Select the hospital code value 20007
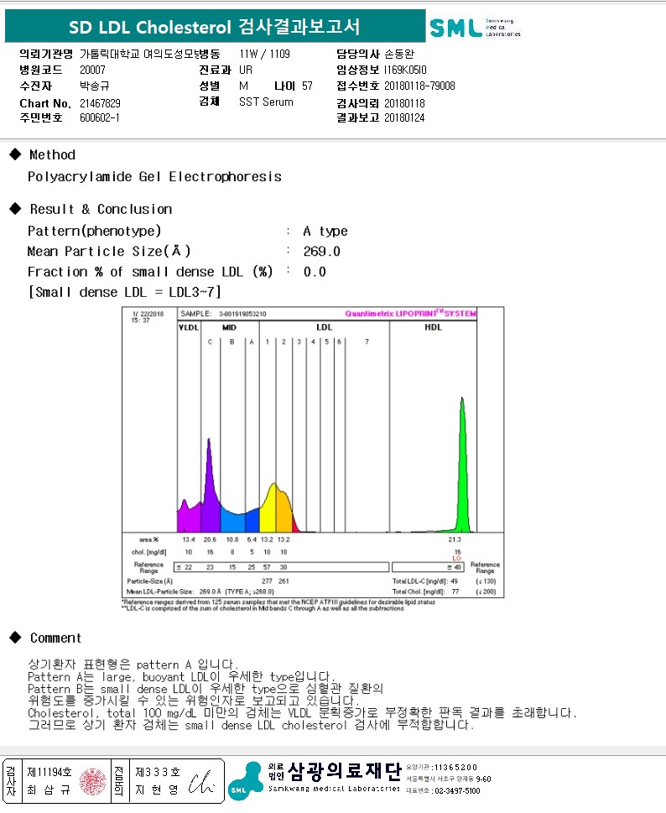This screenshot has height=813, width=666. point(92,70)
